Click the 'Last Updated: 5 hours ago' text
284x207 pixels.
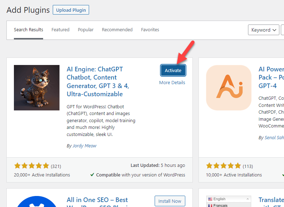coord(158,165)
